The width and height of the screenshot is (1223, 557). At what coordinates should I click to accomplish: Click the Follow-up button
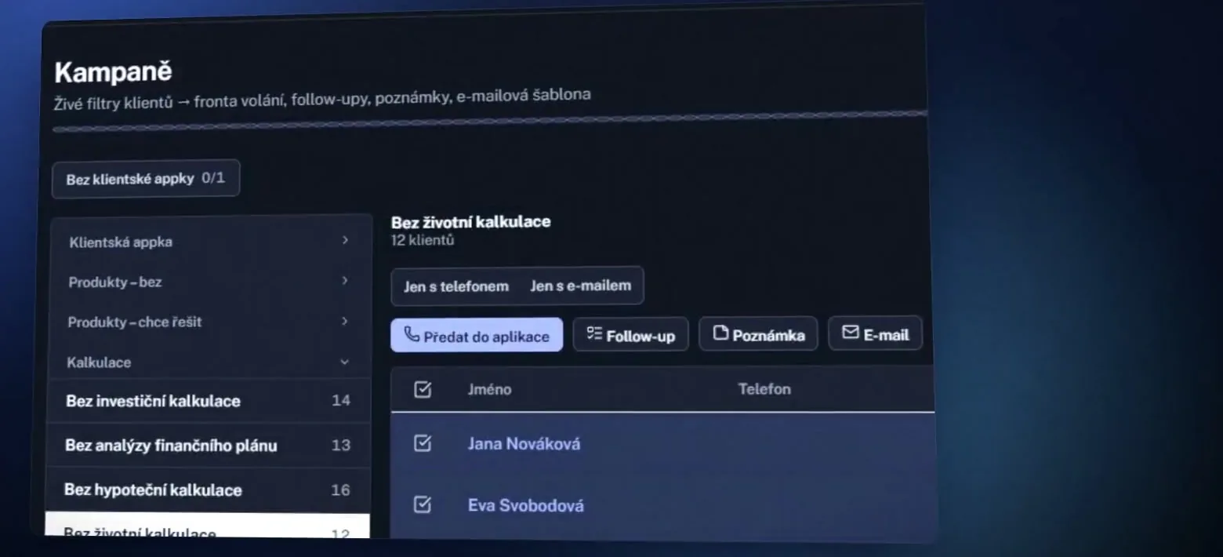tap(630, 334)
